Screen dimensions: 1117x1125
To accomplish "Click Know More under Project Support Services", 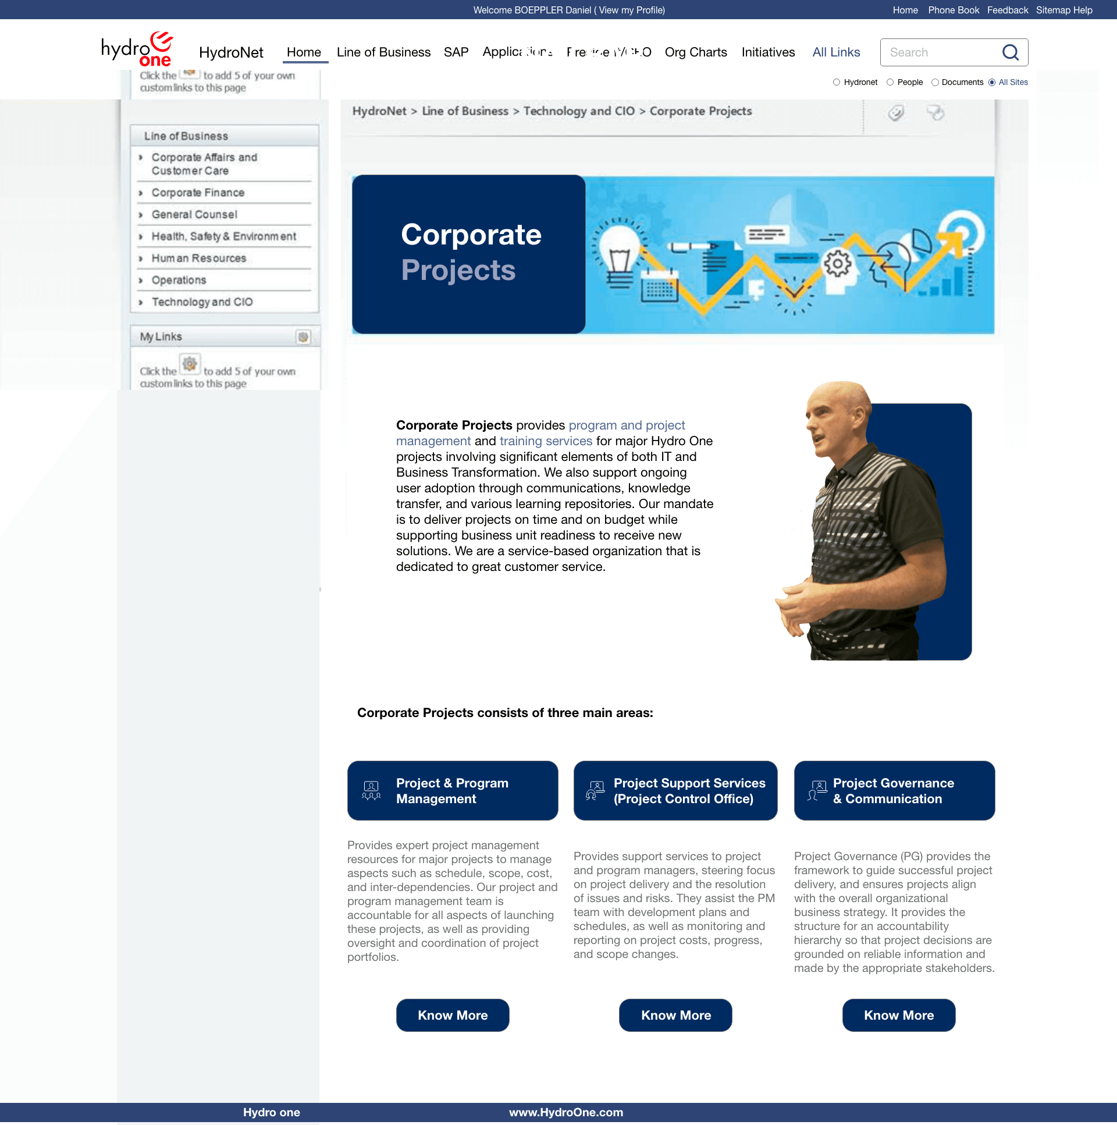I will click(x=675, y=1015).
